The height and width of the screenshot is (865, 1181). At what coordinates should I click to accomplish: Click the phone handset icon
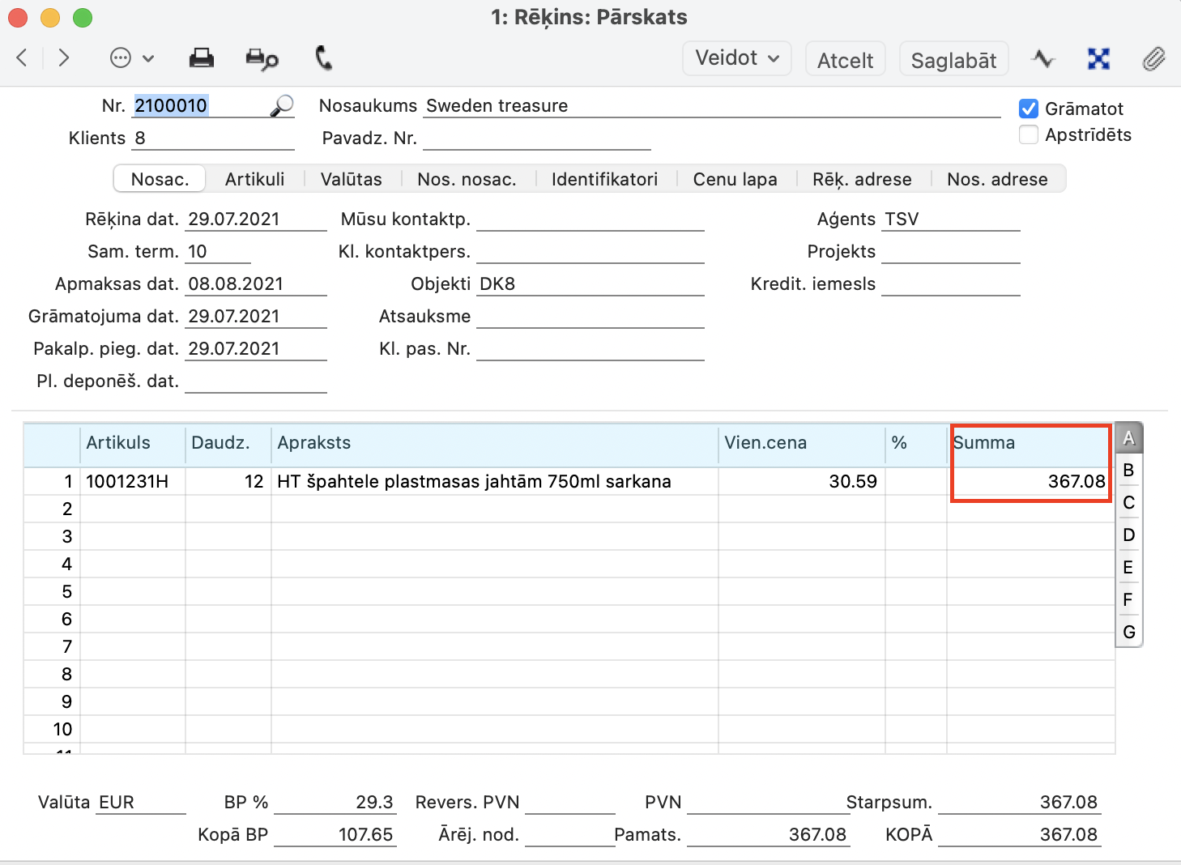[323, 58]
